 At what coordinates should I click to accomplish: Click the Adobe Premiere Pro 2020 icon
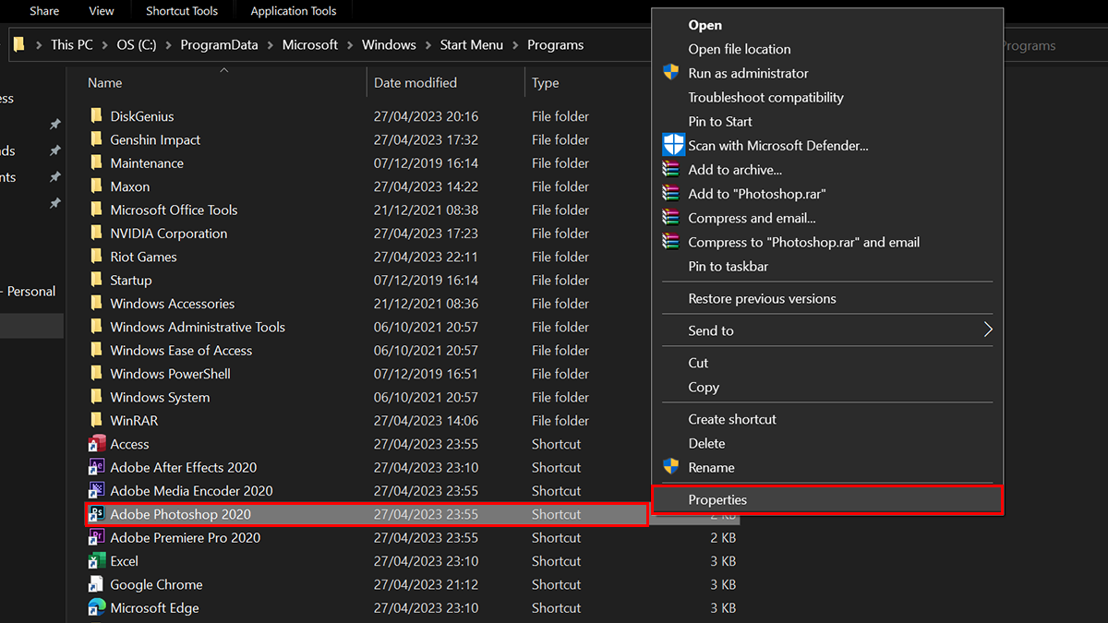pos(96,538)
